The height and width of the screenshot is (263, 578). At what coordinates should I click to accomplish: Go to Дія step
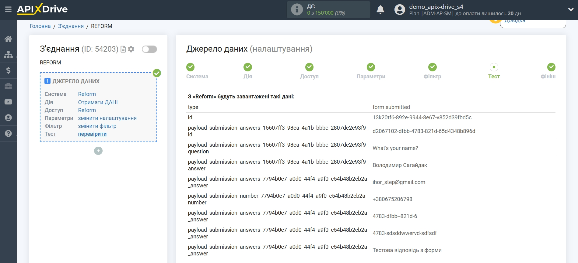(x=248, y=67)
